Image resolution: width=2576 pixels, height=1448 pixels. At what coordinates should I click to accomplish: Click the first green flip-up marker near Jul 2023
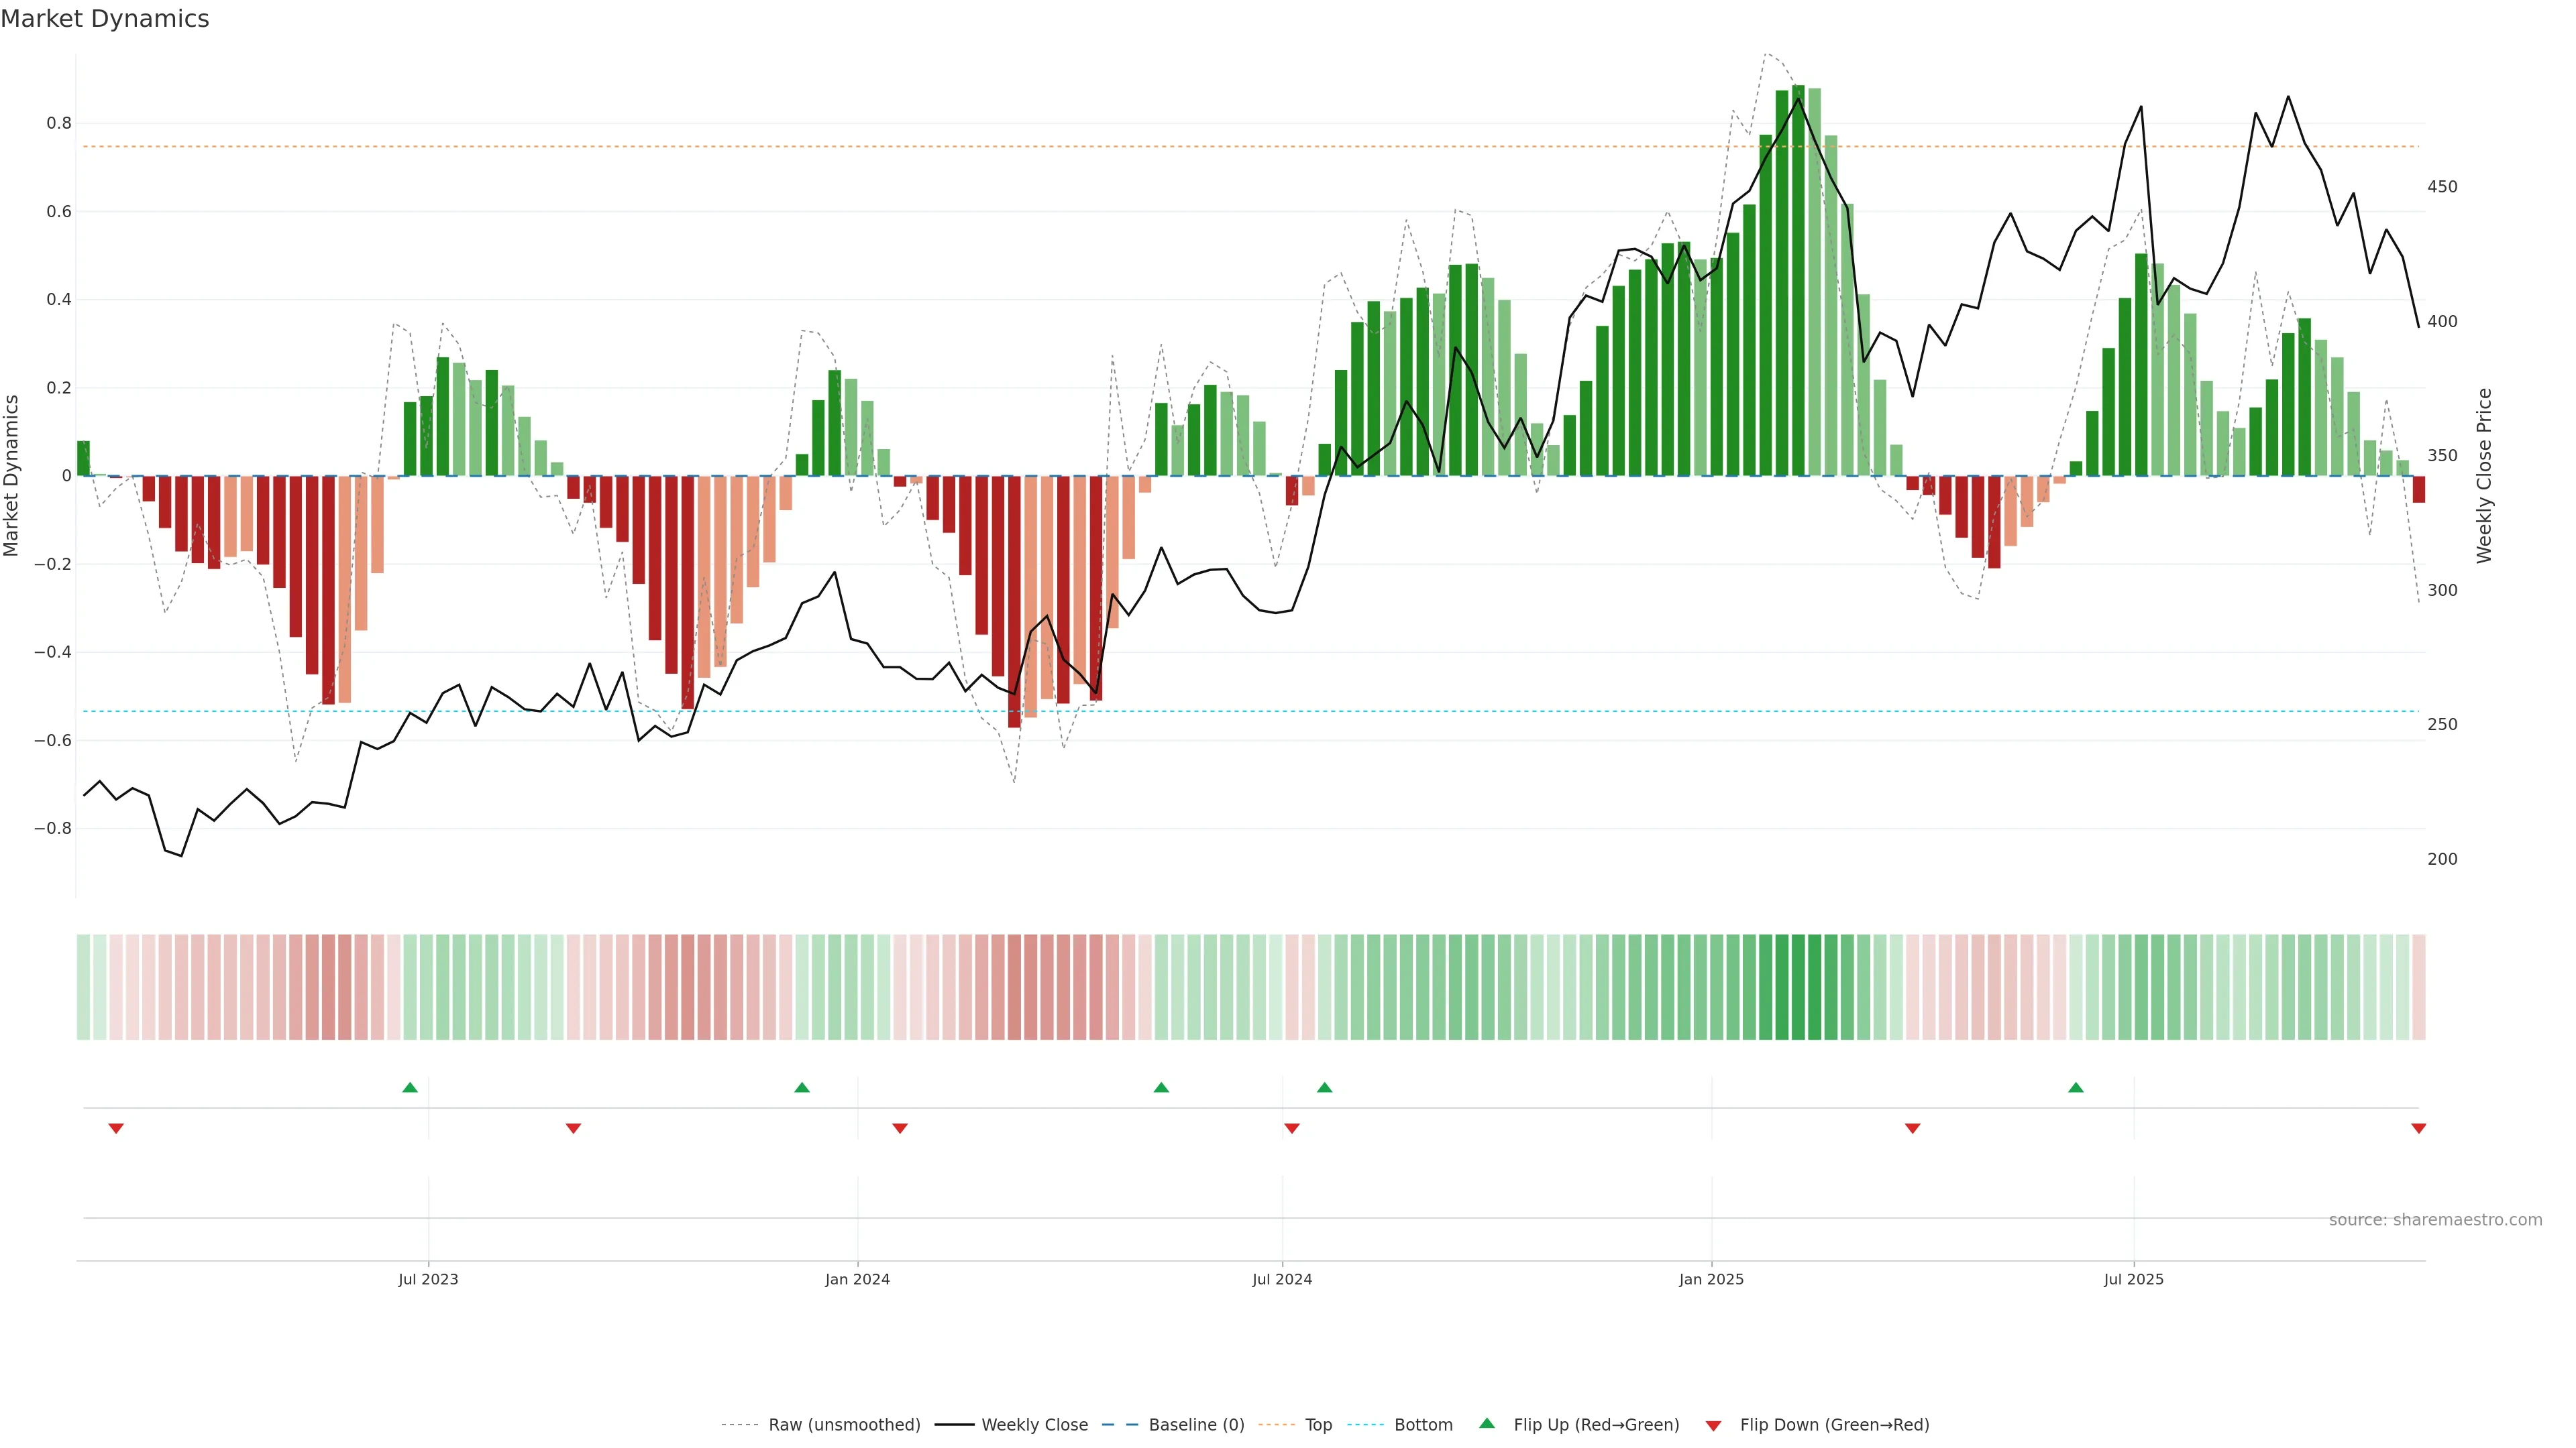(x=410, y=1087)
